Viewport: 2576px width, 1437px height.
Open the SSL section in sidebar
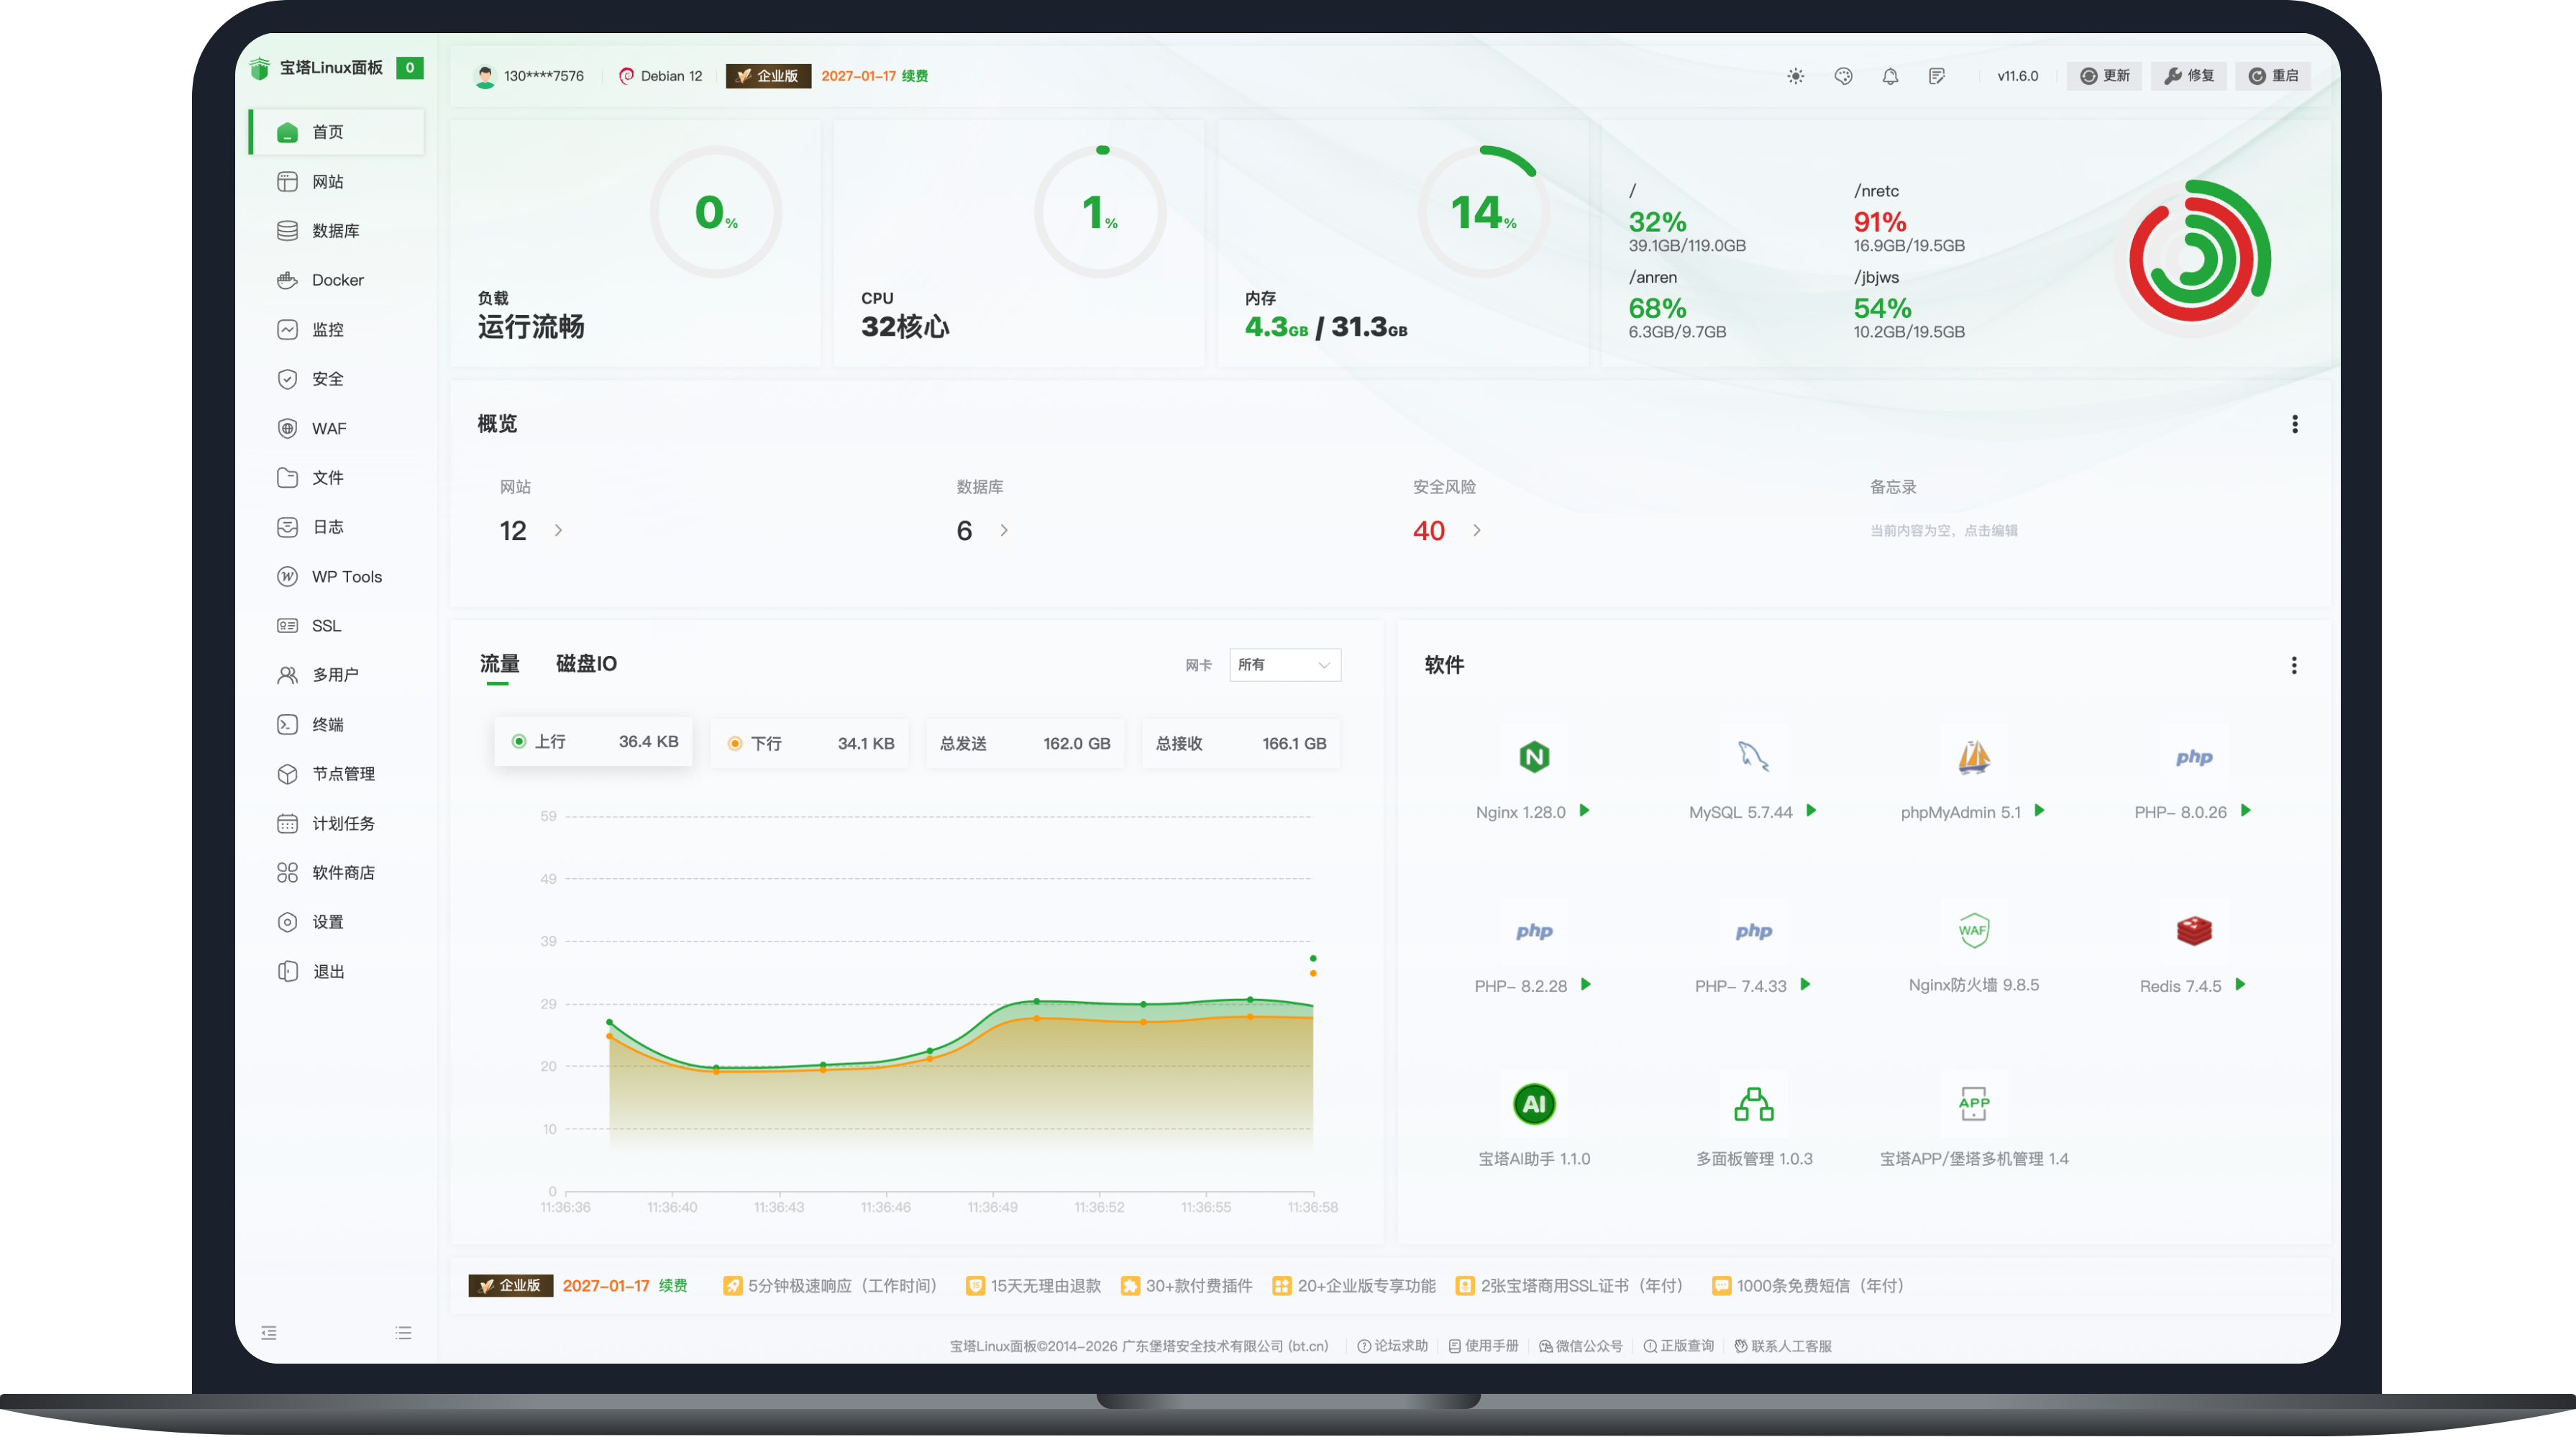coord(325,625)
